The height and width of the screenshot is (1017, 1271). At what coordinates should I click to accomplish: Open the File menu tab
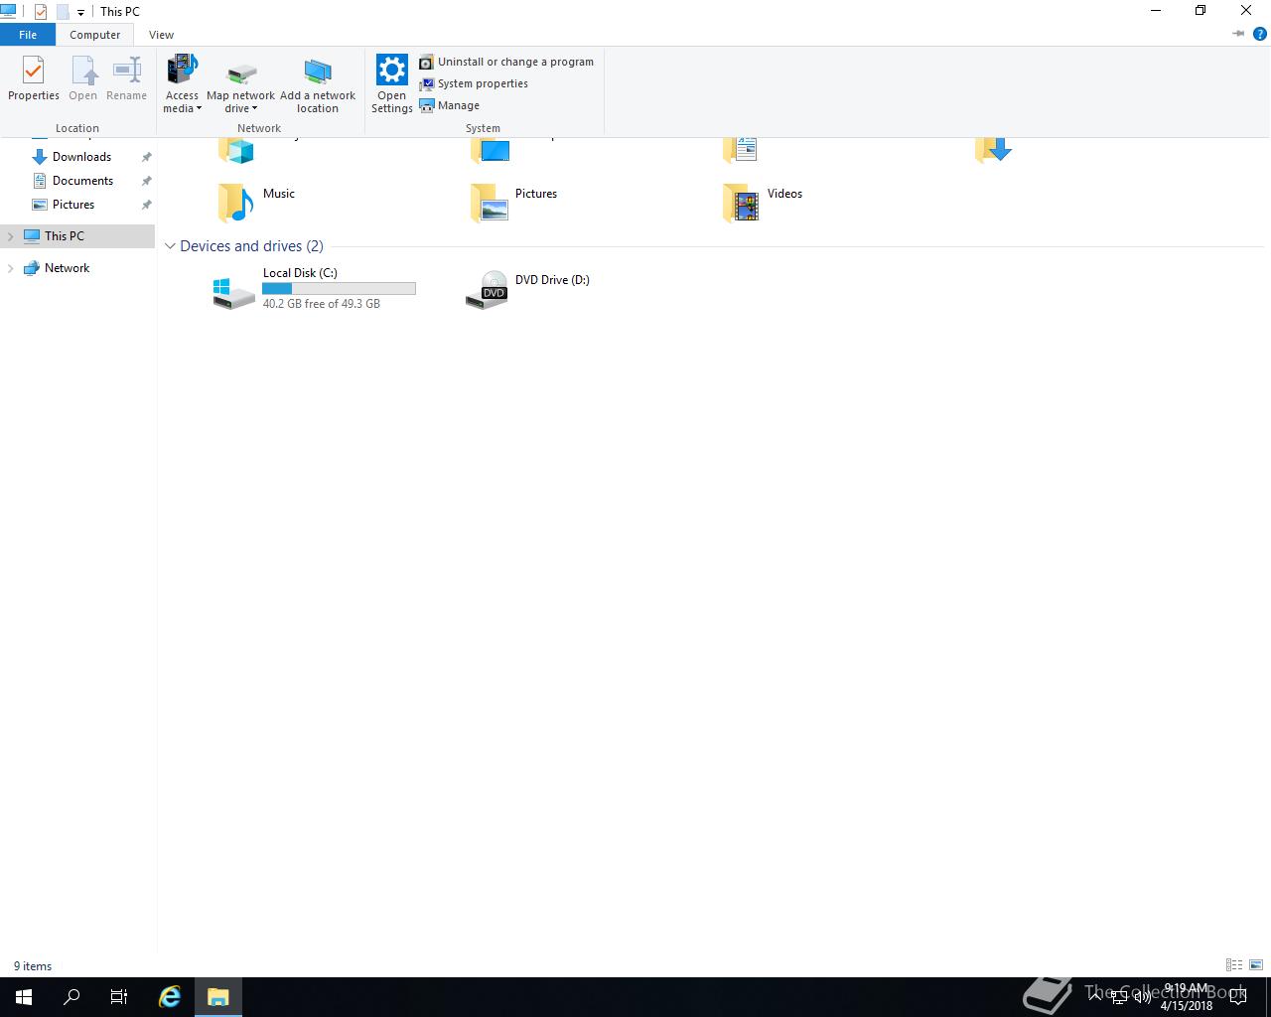point(28,35)
